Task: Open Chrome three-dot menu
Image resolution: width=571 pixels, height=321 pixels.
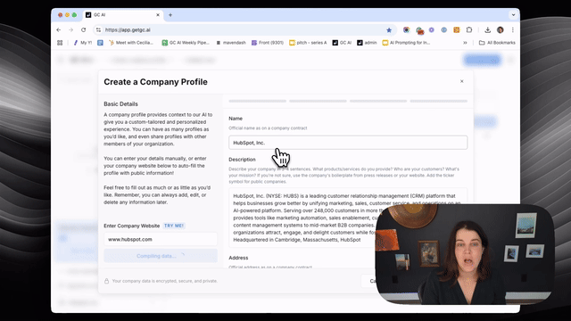Action: [x=513, y=29]
